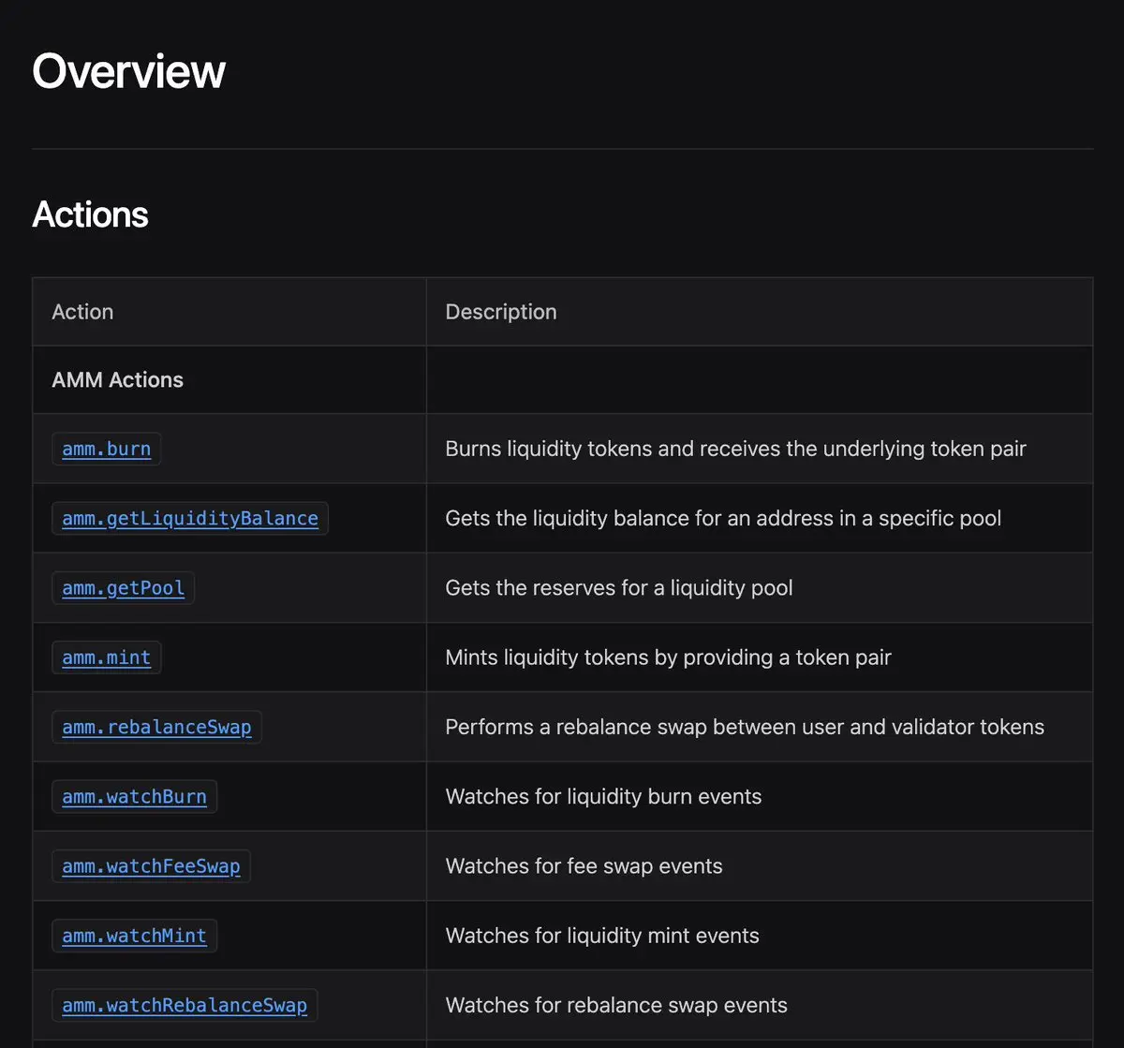Select text "Watches for liquidity mint events"
1124x1048 pixels.
[602, 936]
